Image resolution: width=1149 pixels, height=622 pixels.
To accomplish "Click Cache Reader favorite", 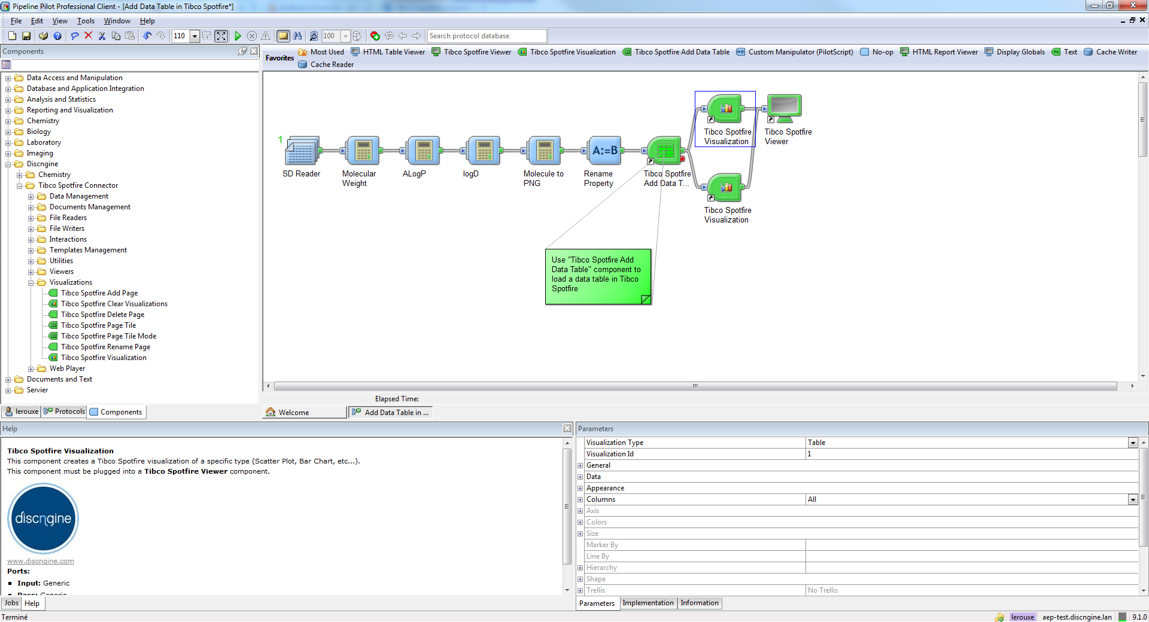I will coord(326,65).
